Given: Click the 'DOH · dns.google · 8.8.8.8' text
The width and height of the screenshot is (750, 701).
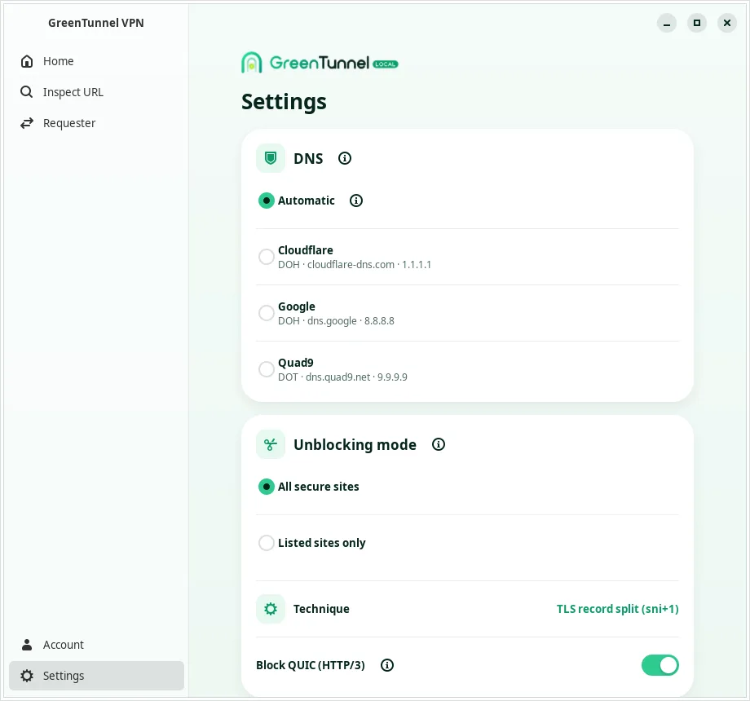Looking at the screenshot, I should [336, 321].
